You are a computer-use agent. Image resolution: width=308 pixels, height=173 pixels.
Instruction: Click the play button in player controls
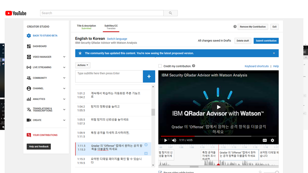click(x=166, y=140)
